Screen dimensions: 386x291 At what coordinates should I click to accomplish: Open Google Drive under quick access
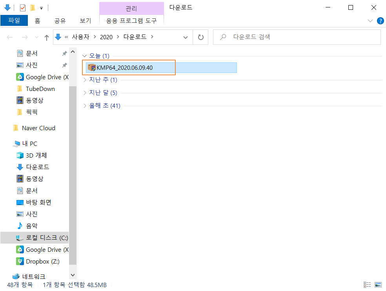[42, 77]
